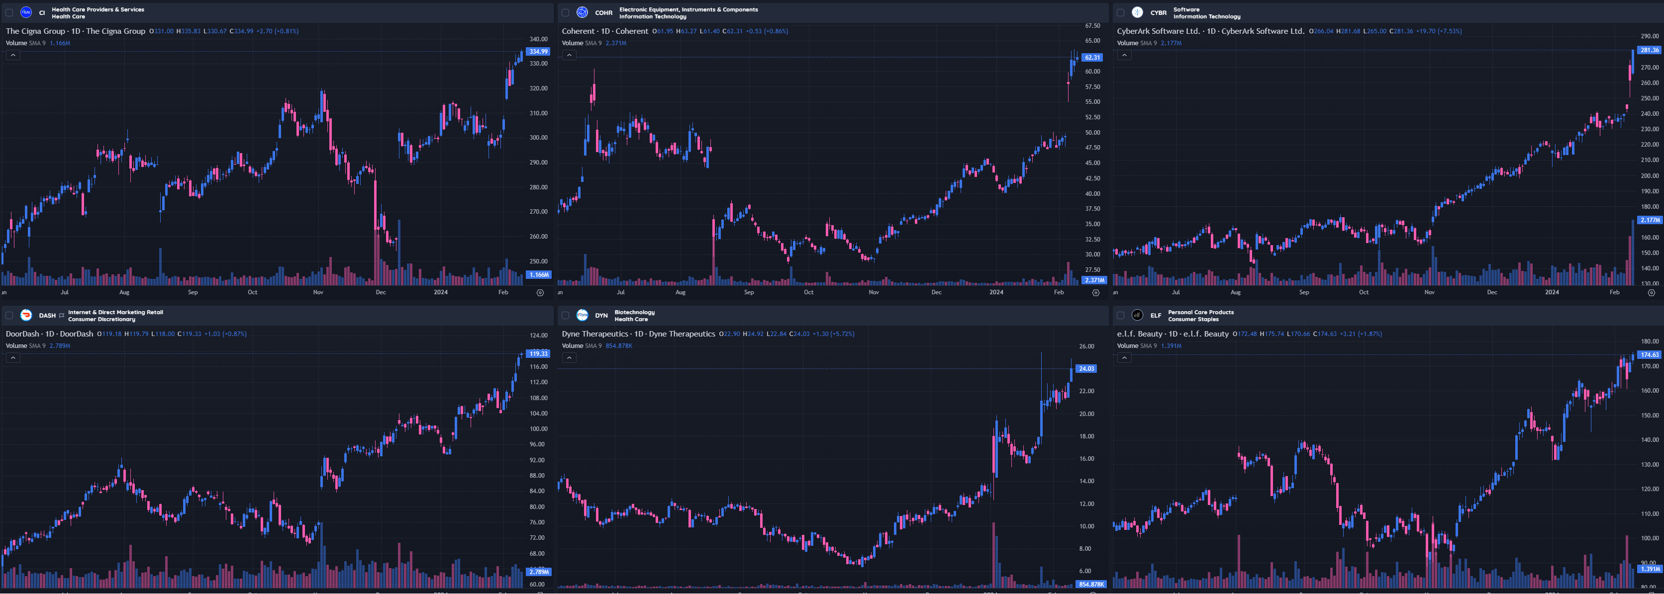Collapse the legend on the Coherent chart
The height and width of the screenshot is (594, 1664).
[x=569, y=55]
